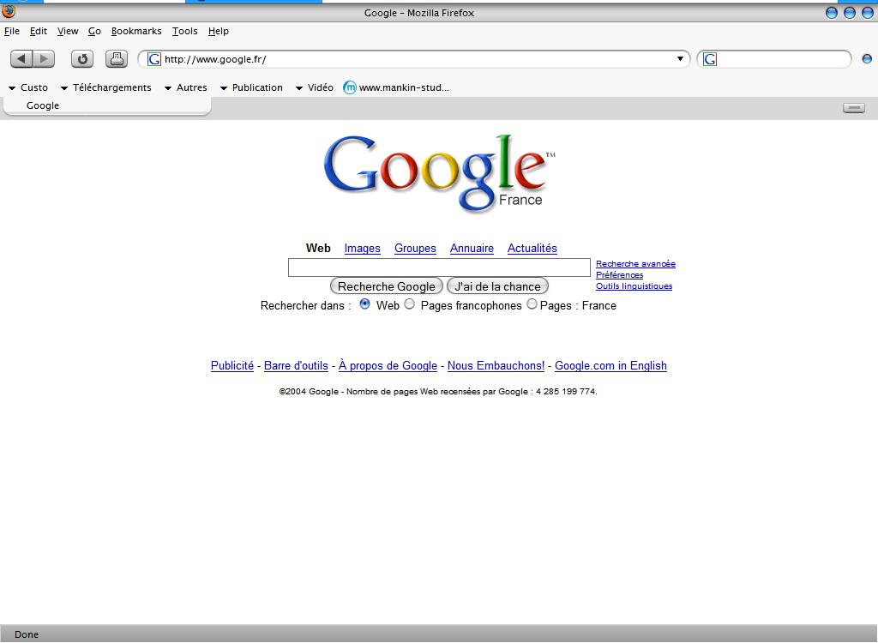The image size is (878, 643).
Task: Select the Pages francophones radio button
Action: (409, 303)
